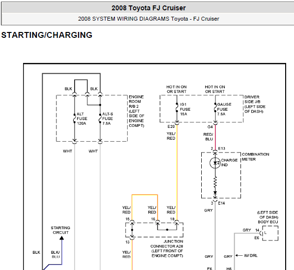Image resolution: width=294 pixels, height=270 pixels.
Task: Click the YEL/RED label below pin 13
Action: (126, 254)
